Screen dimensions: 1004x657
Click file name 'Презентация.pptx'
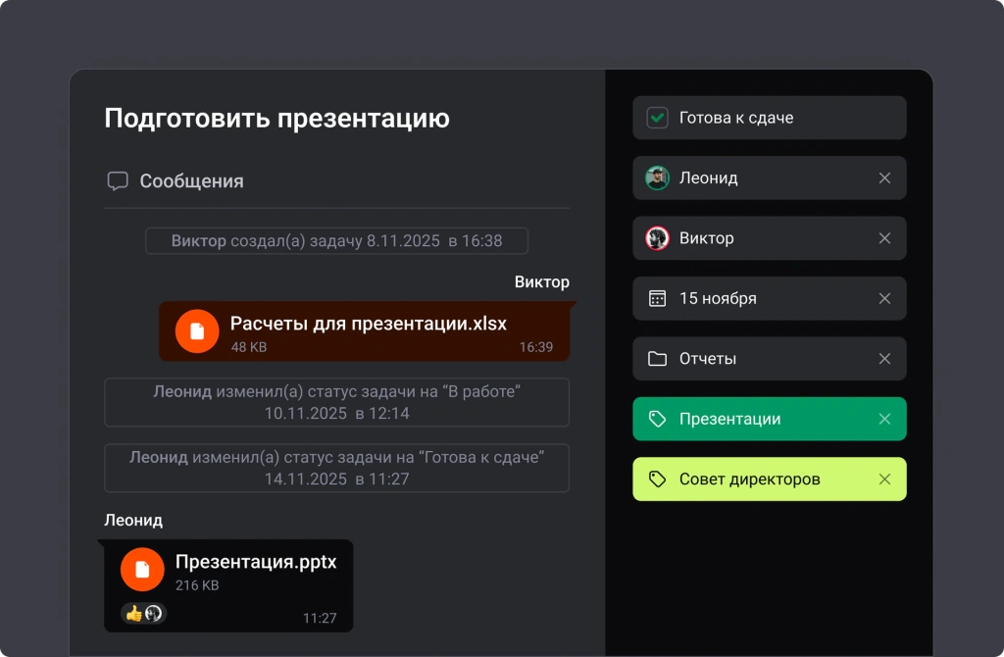coord(256,562)
